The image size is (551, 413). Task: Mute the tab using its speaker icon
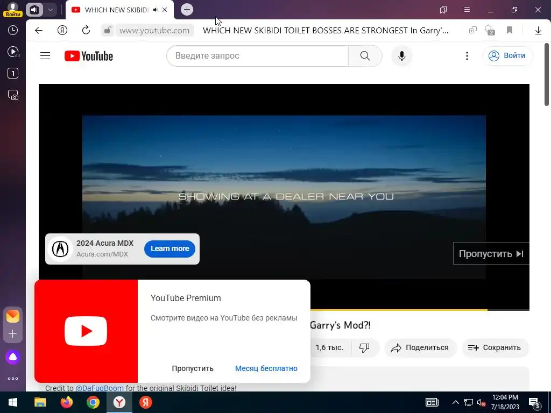pos(156,10)
